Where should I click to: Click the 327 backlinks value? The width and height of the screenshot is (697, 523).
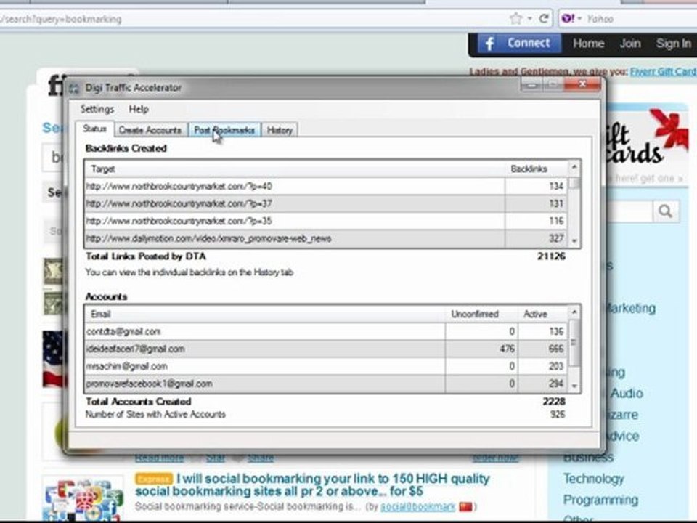pyautogui.click(x=556, y=238)
